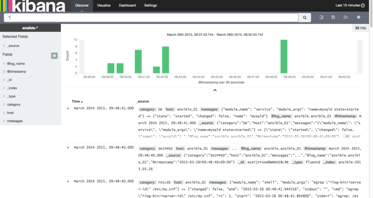Click the 33 hits counter

(x=360, y=28)
